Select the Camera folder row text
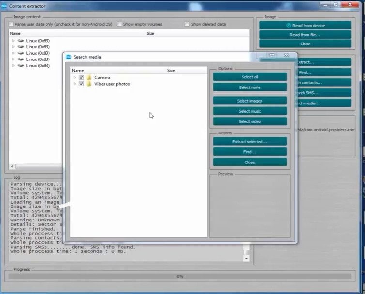 [102, 77]
